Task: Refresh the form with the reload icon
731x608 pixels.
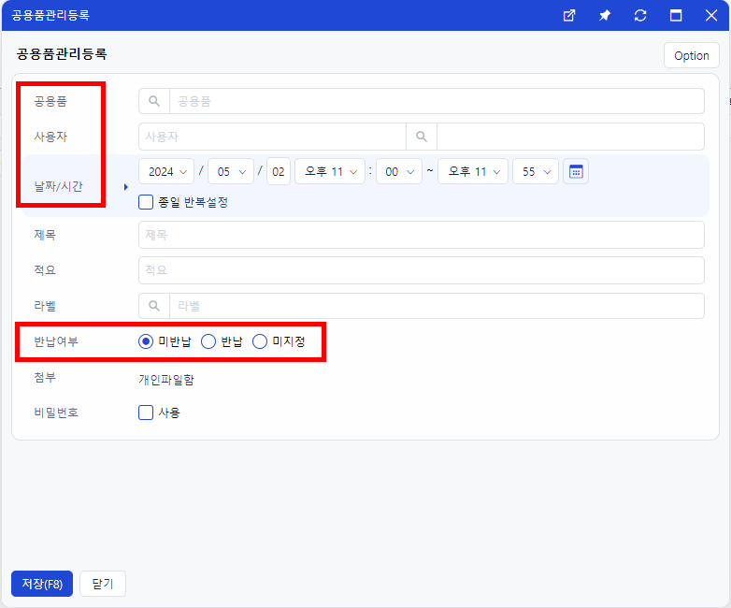Action: click(640, 15)
